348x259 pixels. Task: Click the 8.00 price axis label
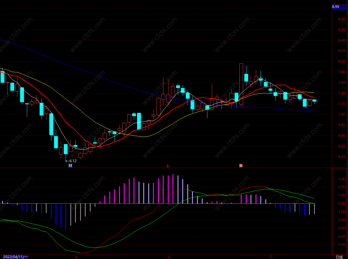[x=342, y=61]
